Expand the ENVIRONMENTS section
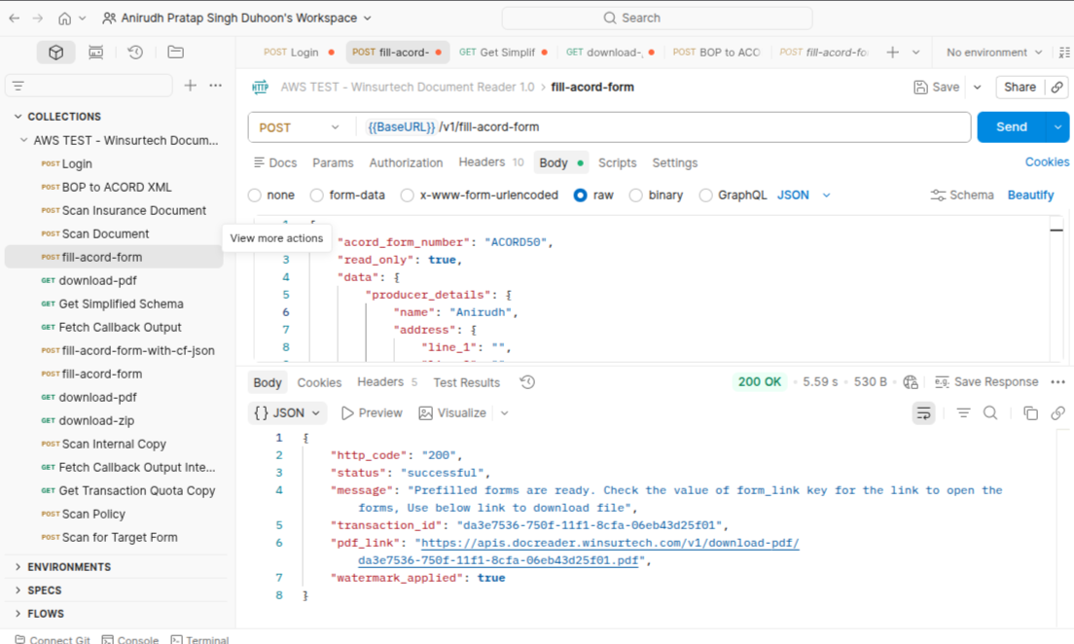1074x644 pixels. 18,567
